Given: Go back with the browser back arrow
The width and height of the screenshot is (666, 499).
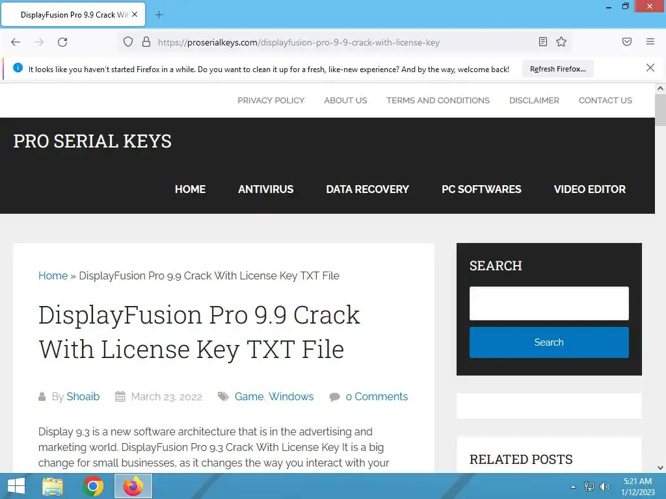Looking at the screenshot, I should 16,42.
